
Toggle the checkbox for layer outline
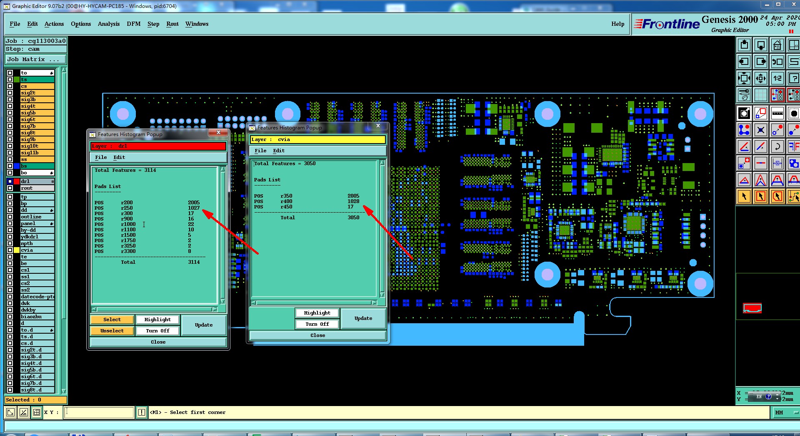coord(10,217)
